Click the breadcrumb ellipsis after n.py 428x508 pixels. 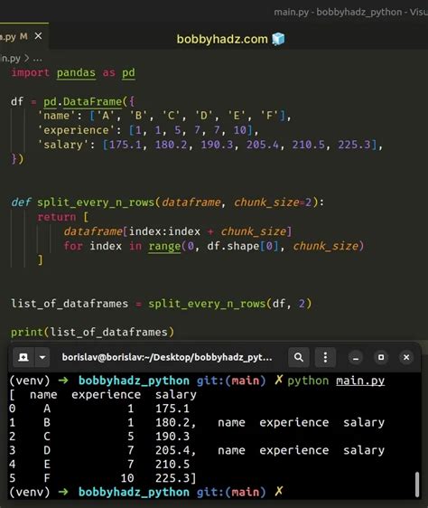coord(38,59)
